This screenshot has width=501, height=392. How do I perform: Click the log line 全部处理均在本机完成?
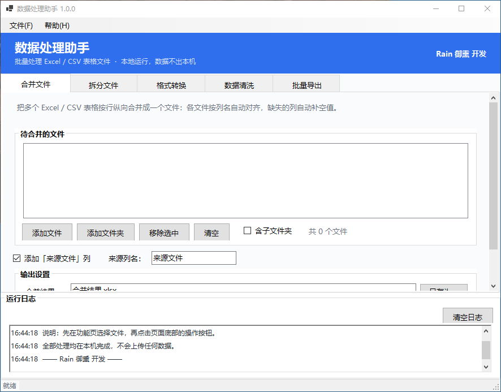pos(93,346)
